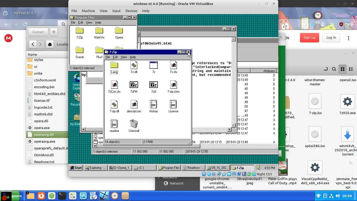Select the 7zCon.sfx file icon
Image resolution: width=357 pixels, height=201 pixels.
click(x=114, y=85)
